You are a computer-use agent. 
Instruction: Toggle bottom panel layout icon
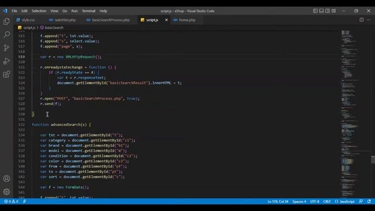[322, 11]
